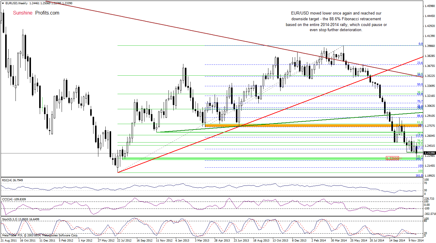This screenshot has width=436, height=243.
Task: Click the chart shift triangle beside EURUSD title
Action: (3, 3)
